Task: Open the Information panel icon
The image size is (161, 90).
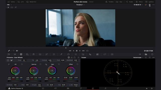Action: pos(152,54)
